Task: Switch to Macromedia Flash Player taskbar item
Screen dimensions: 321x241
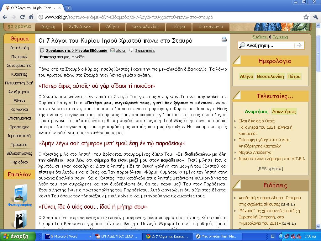Action: coord(218,236)
